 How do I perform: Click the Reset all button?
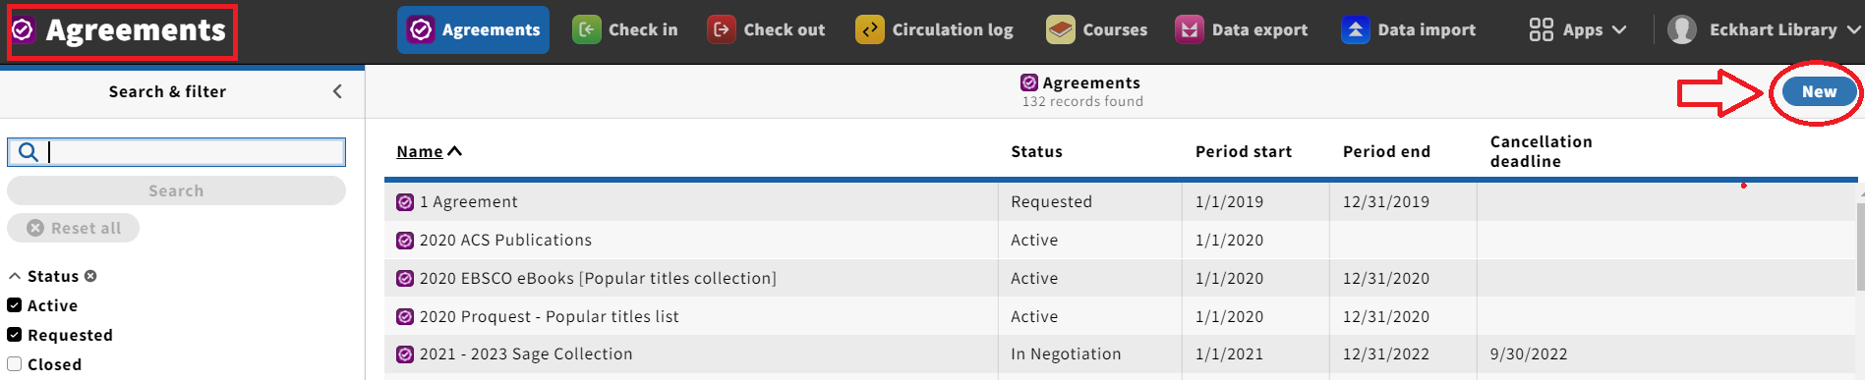click(74, 228)
